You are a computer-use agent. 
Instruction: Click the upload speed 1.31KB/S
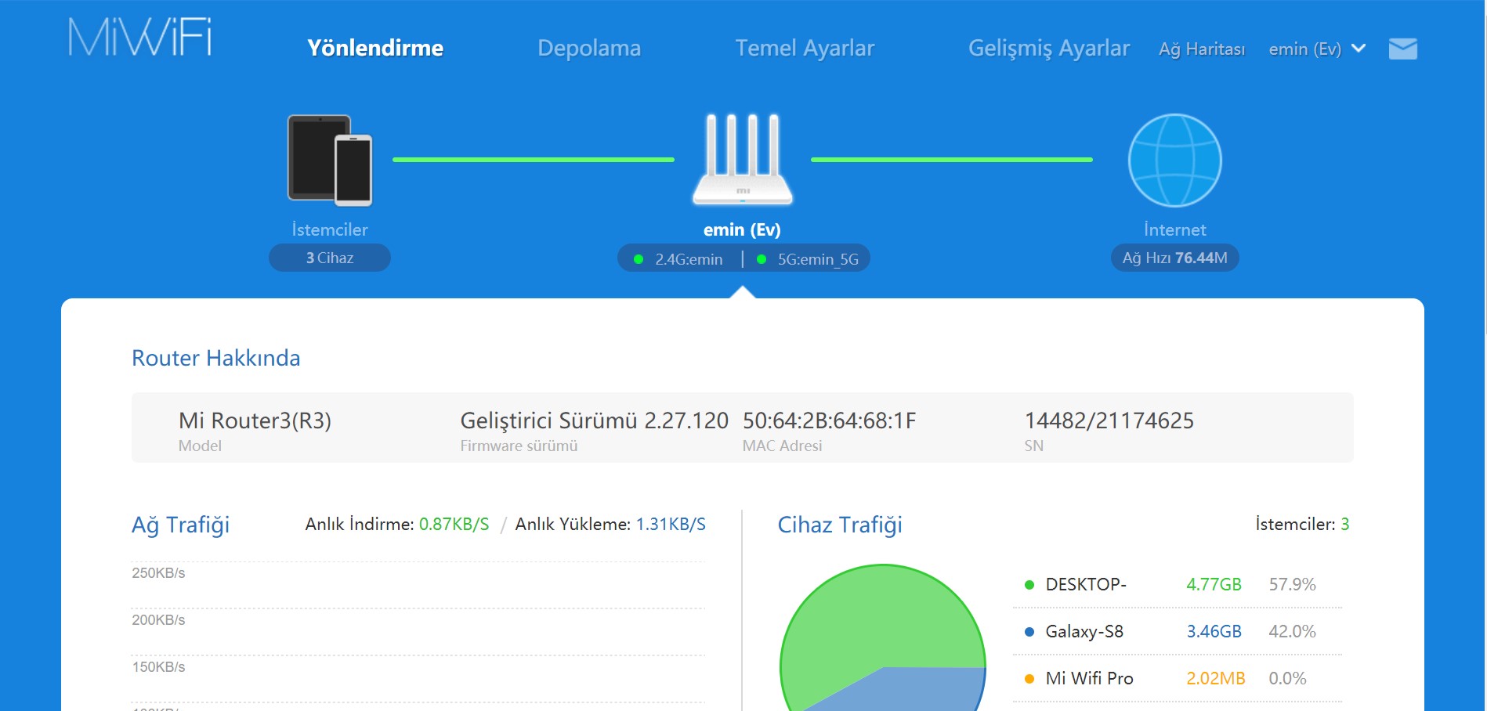pos(671,524)
